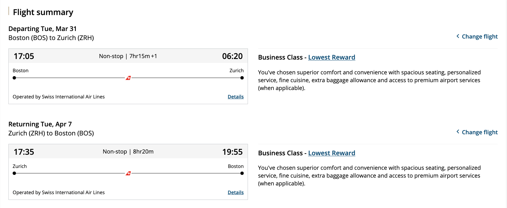Click the Non-stop 7hr15m duration label
Screen dimensions: 507x208
pyautogui.click(x=128, y=56)
